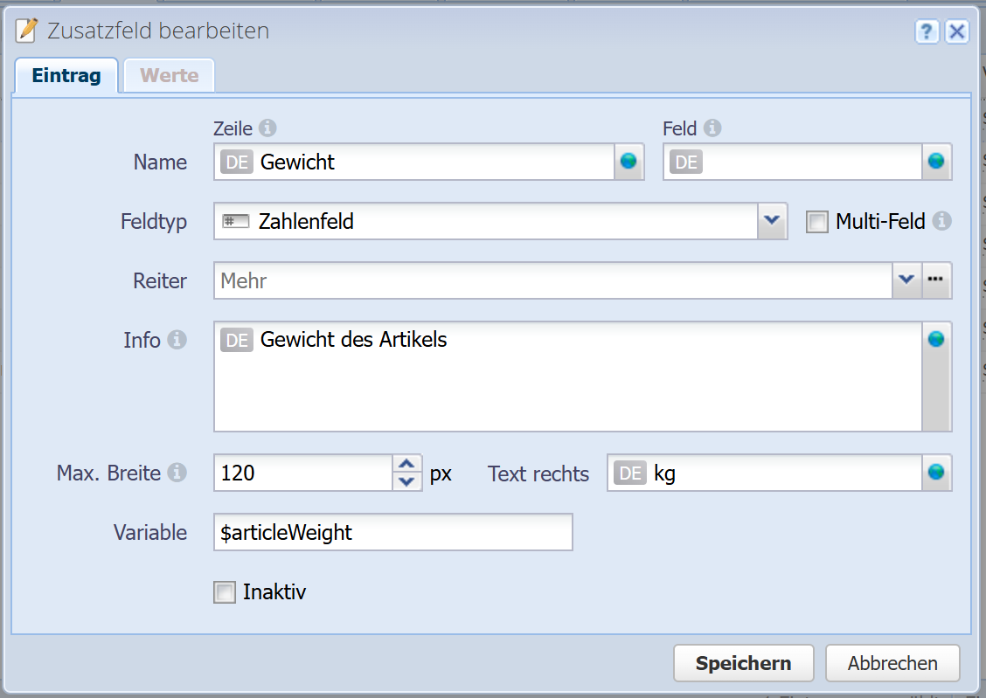Viewport: 986px width, 698px height.
Task: Click the globe icon in Info box
Action: point(936,340)
